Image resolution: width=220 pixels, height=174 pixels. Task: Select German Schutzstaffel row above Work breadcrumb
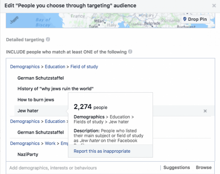40,132
